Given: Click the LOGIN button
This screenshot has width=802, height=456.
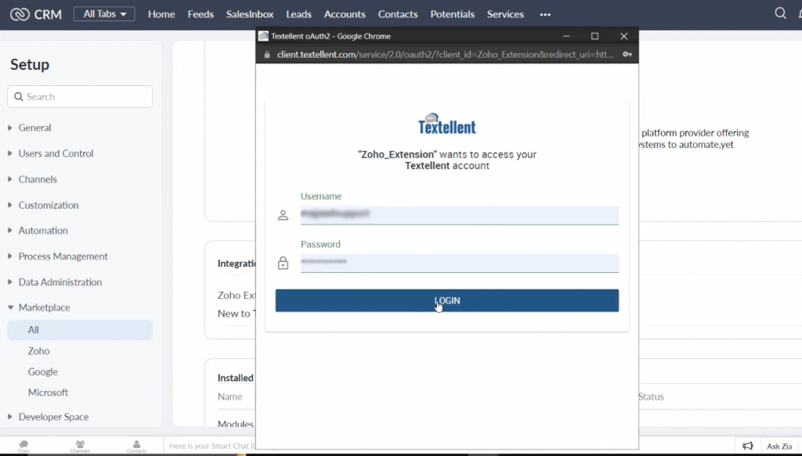Looking at the screenshot, I should 447,301.
